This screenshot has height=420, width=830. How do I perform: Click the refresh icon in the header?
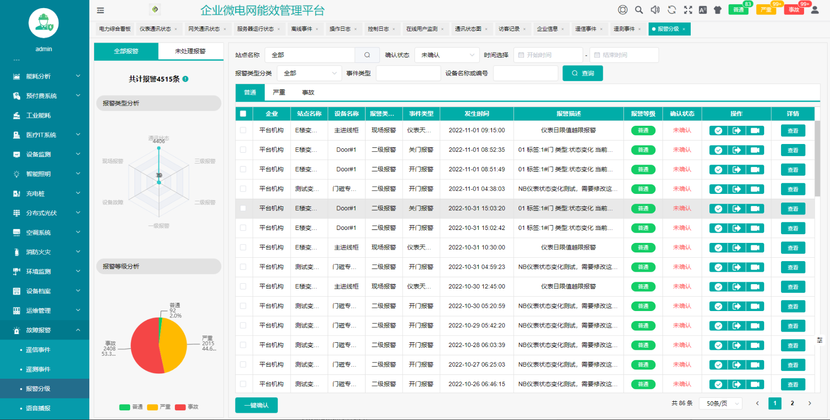coord(671,10)
